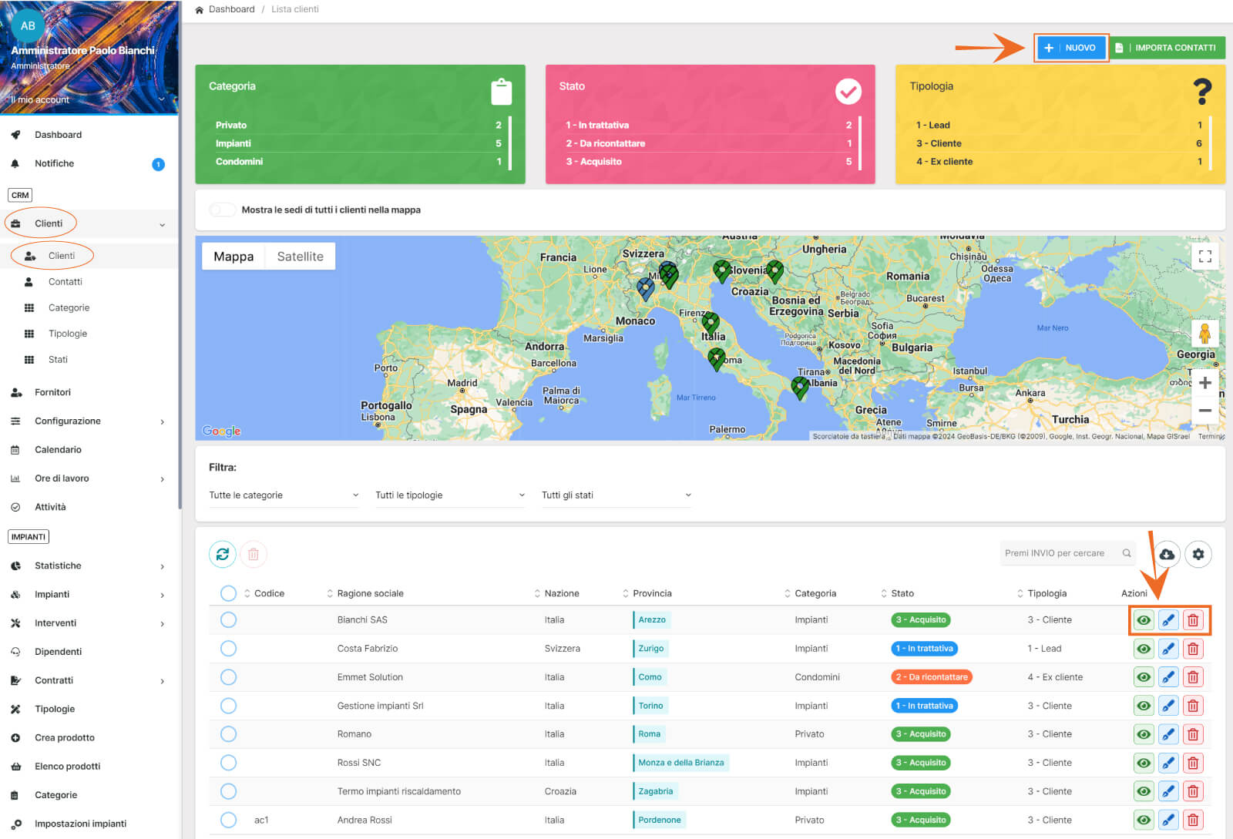
Task: Open table settings gear icon
Action: pos(1198,554)
